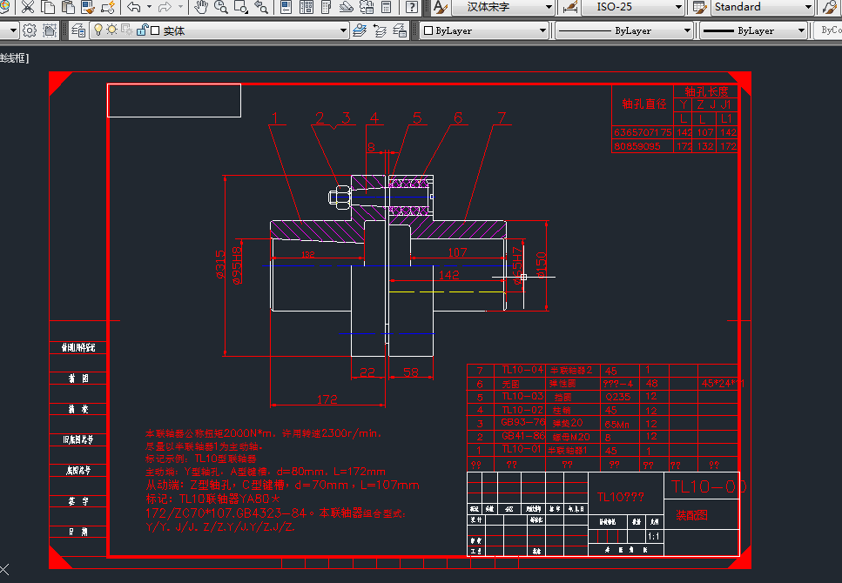Viewport: 842px width, 583px height.
Task: Click the 装配图 title block text
Action: (691, 515)
